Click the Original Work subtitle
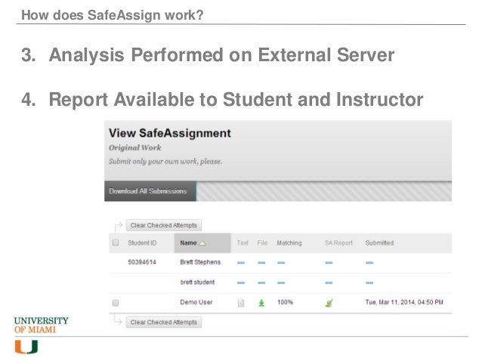This screenshot has height=362, width=482. 135,147
